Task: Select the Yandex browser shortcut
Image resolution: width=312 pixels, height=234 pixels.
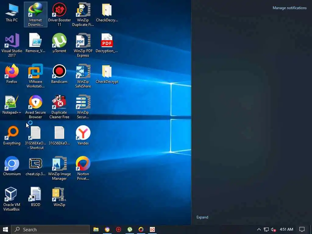Action: point(83,136)
